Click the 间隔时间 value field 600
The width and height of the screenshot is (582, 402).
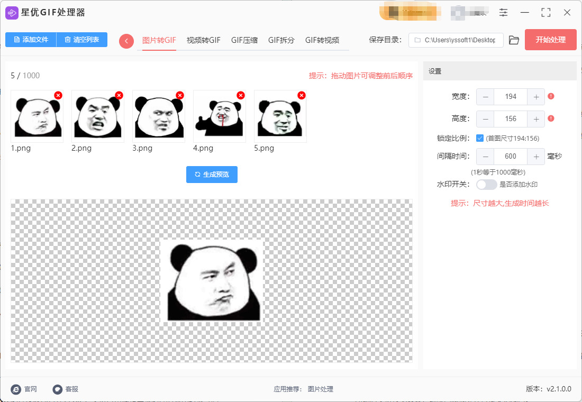point(511,157)
